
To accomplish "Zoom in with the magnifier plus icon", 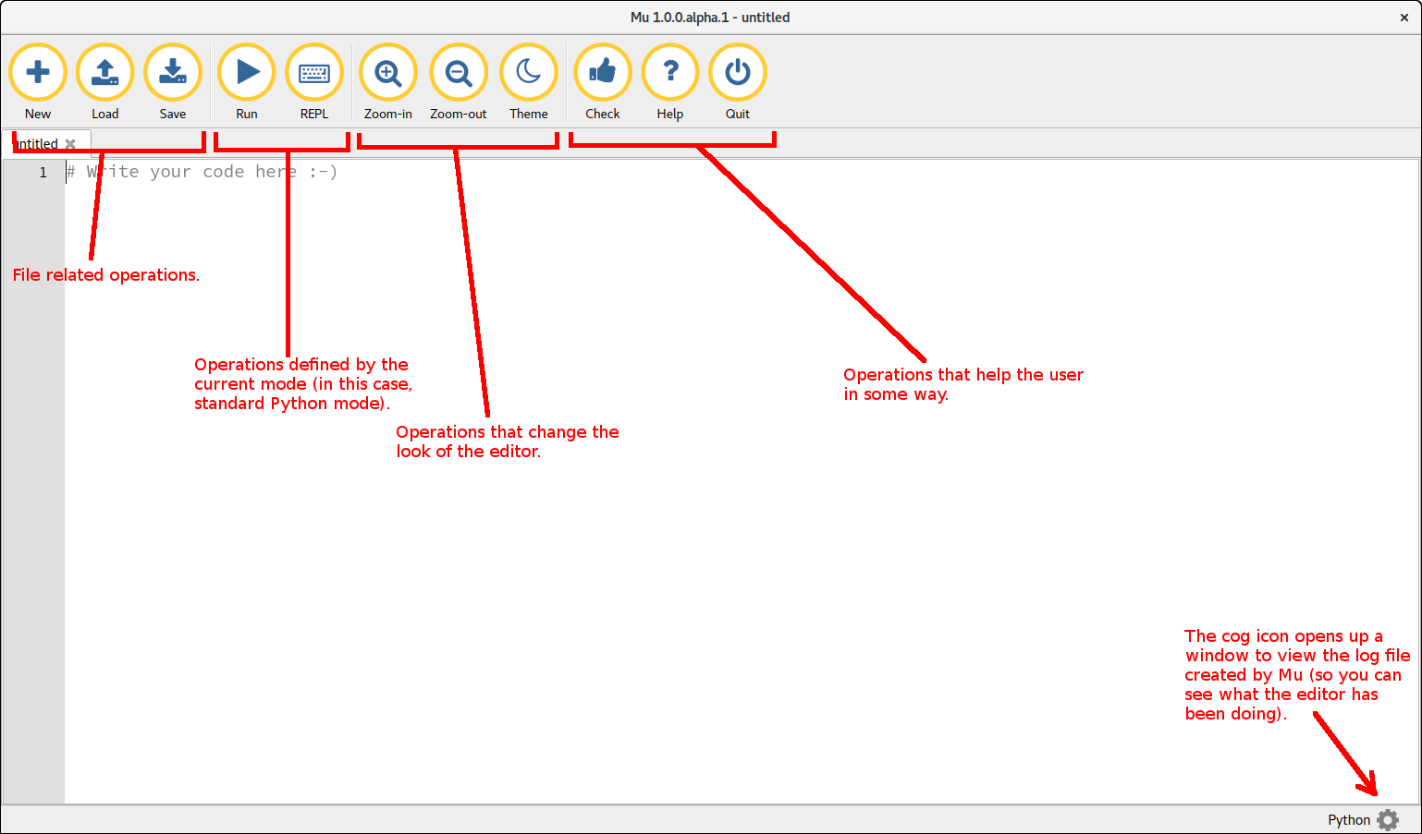I will tap(388, 72).
